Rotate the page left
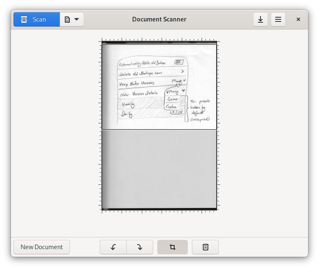 point(113,247)
